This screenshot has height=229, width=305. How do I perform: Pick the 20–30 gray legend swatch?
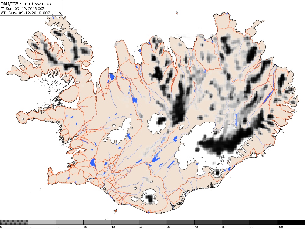point(70,222)
